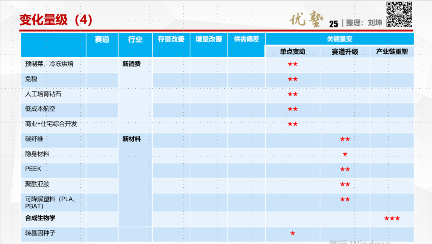
Task: Click the two stars in PEEK row
Action: pos(345,169)
